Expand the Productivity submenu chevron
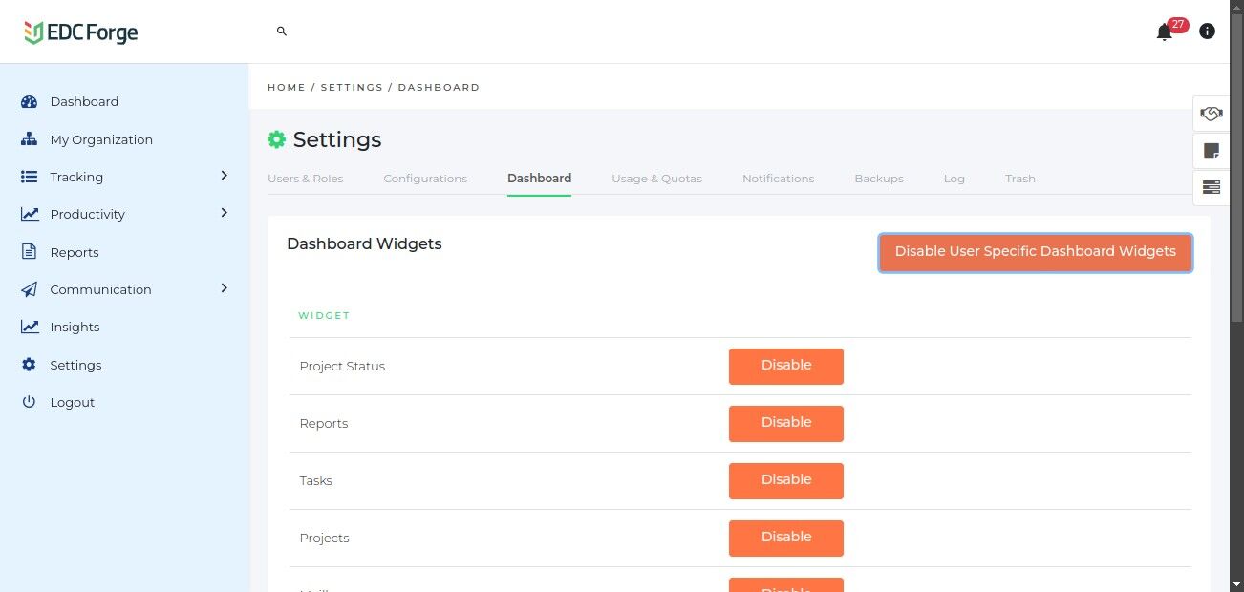 coord(225,213)
